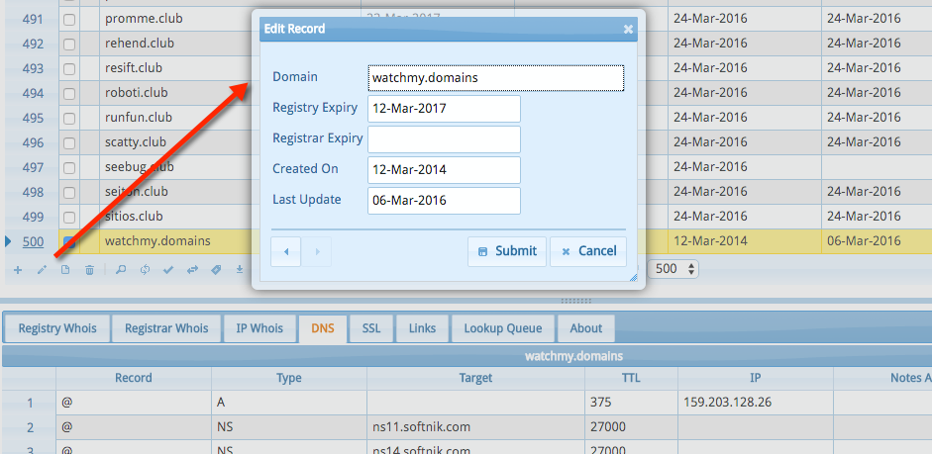Click the edit row pencil icon

42,270
